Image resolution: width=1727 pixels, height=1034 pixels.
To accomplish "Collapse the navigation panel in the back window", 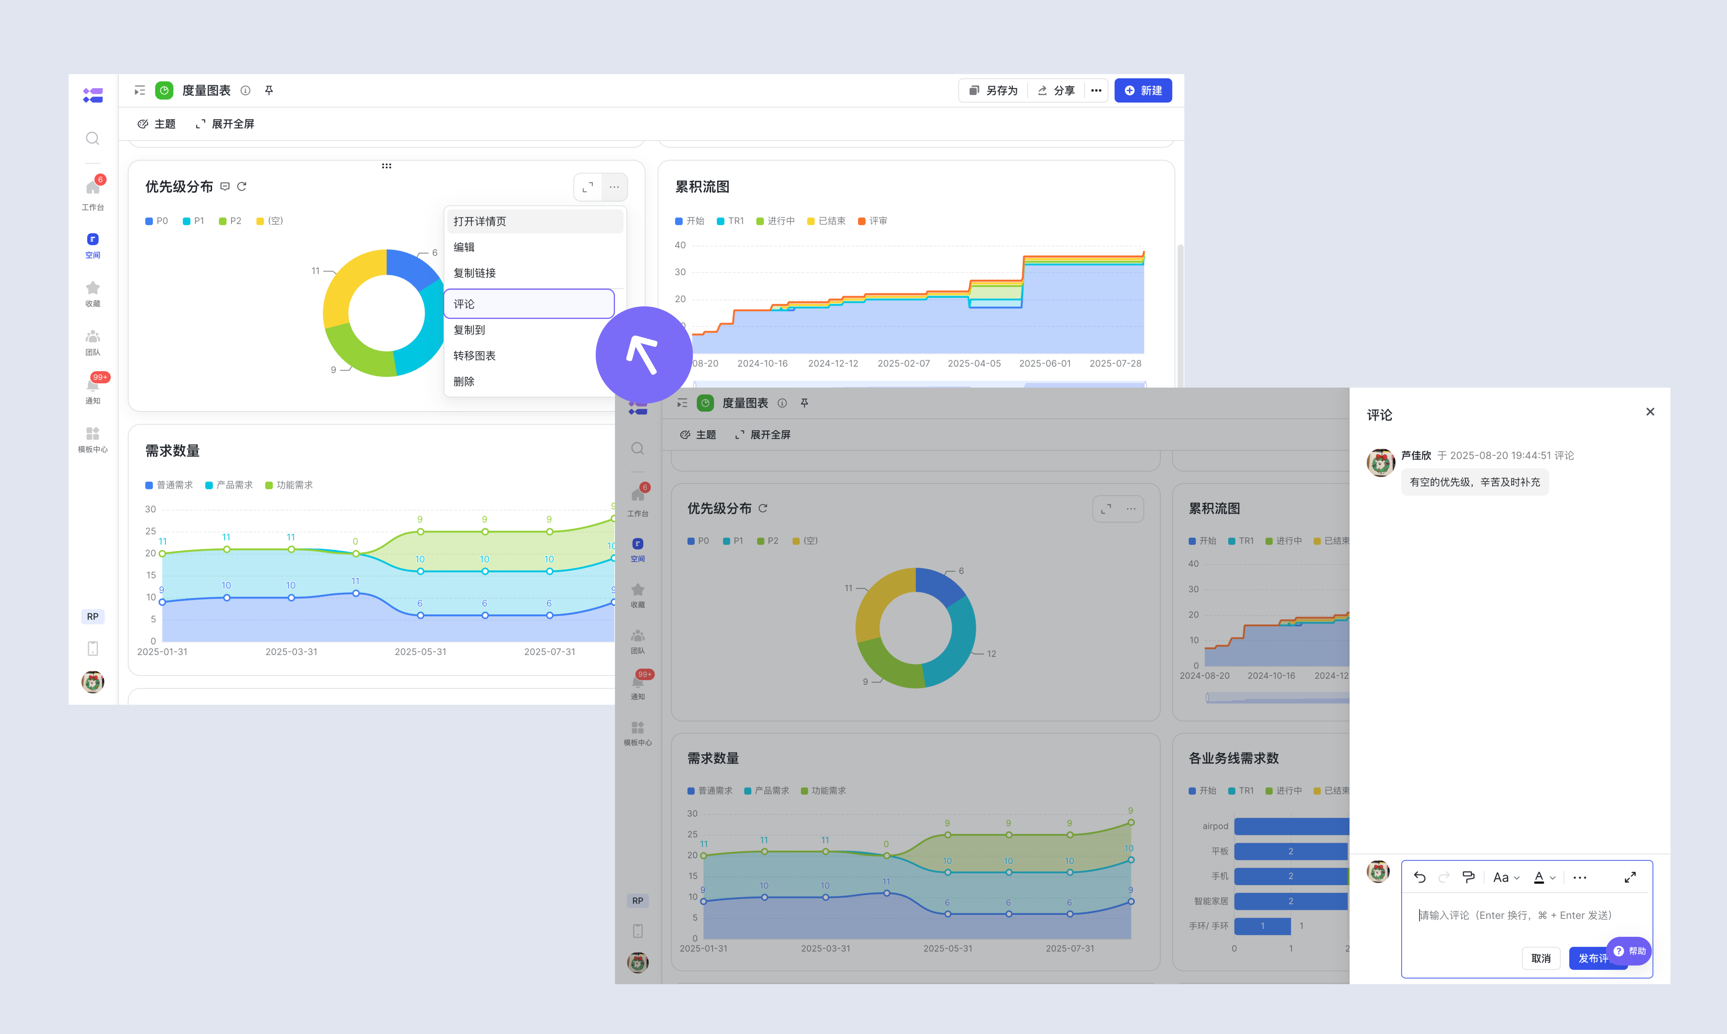I will pyautogui.click(x=140, y=91).
